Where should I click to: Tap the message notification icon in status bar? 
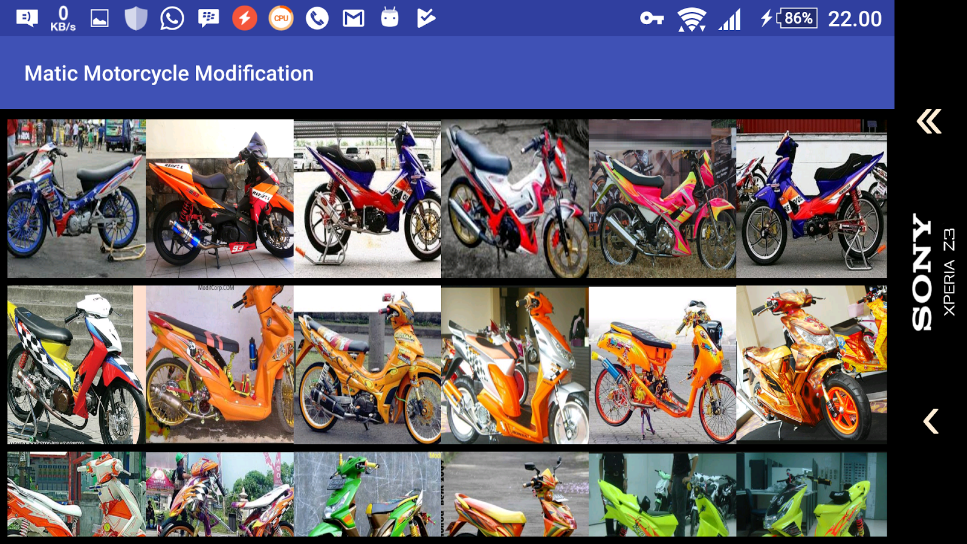tap(27, 18)
